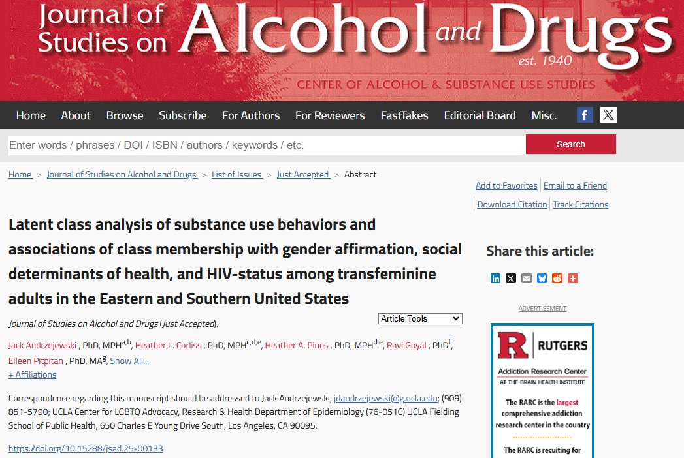Open the List of Issues breadcrumb

point(237,174)
